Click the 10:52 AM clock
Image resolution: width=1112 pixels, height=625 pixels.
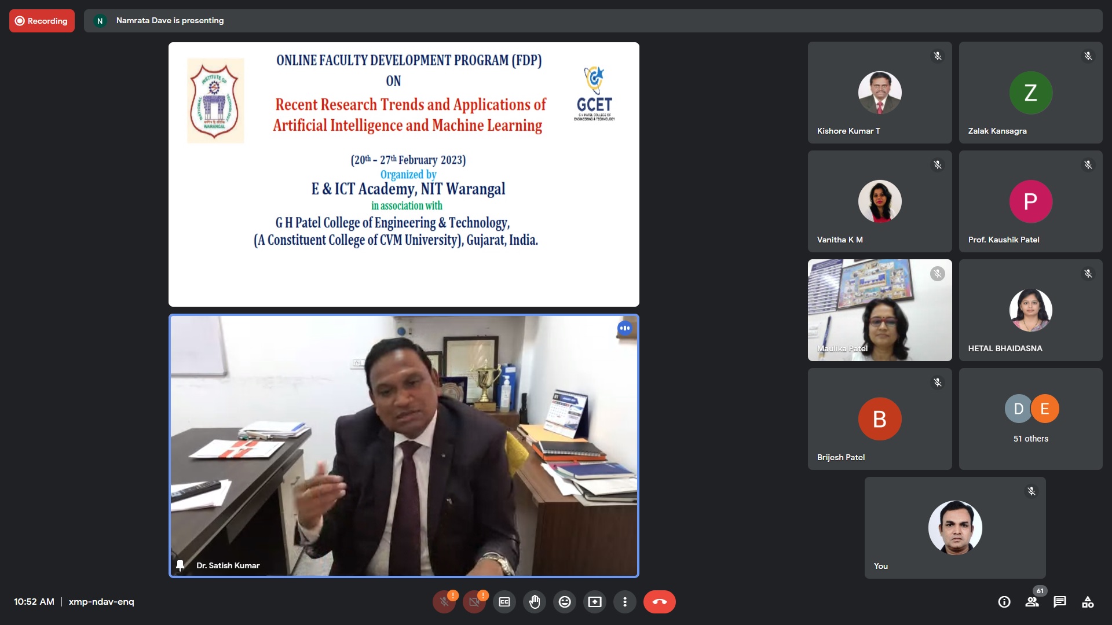[34, 602]
